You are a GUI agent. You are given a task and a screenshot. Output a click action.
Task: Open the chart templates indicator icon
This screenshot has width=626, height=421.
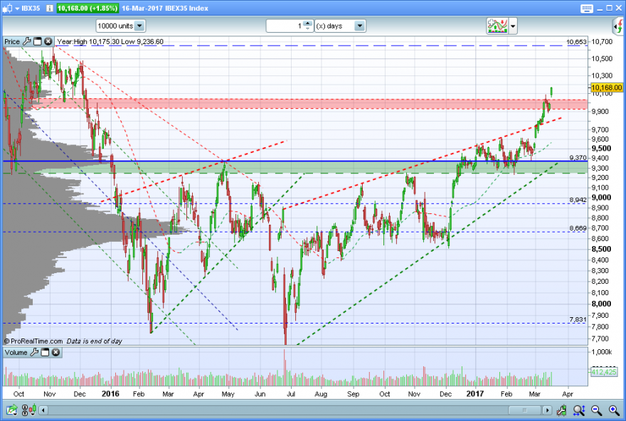pos(497,26)
